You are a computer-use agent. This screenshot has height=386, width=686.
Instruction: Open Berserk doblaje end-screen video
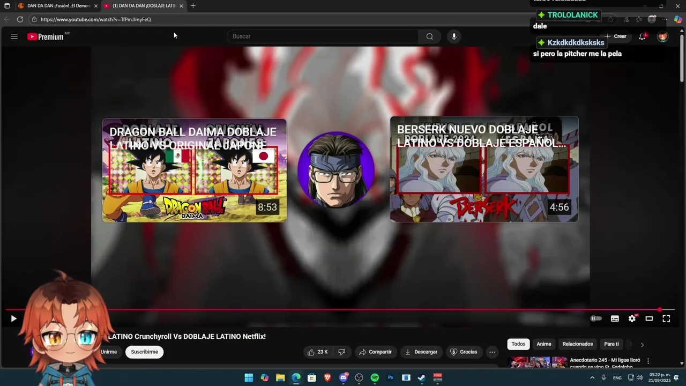pos(484,169)
